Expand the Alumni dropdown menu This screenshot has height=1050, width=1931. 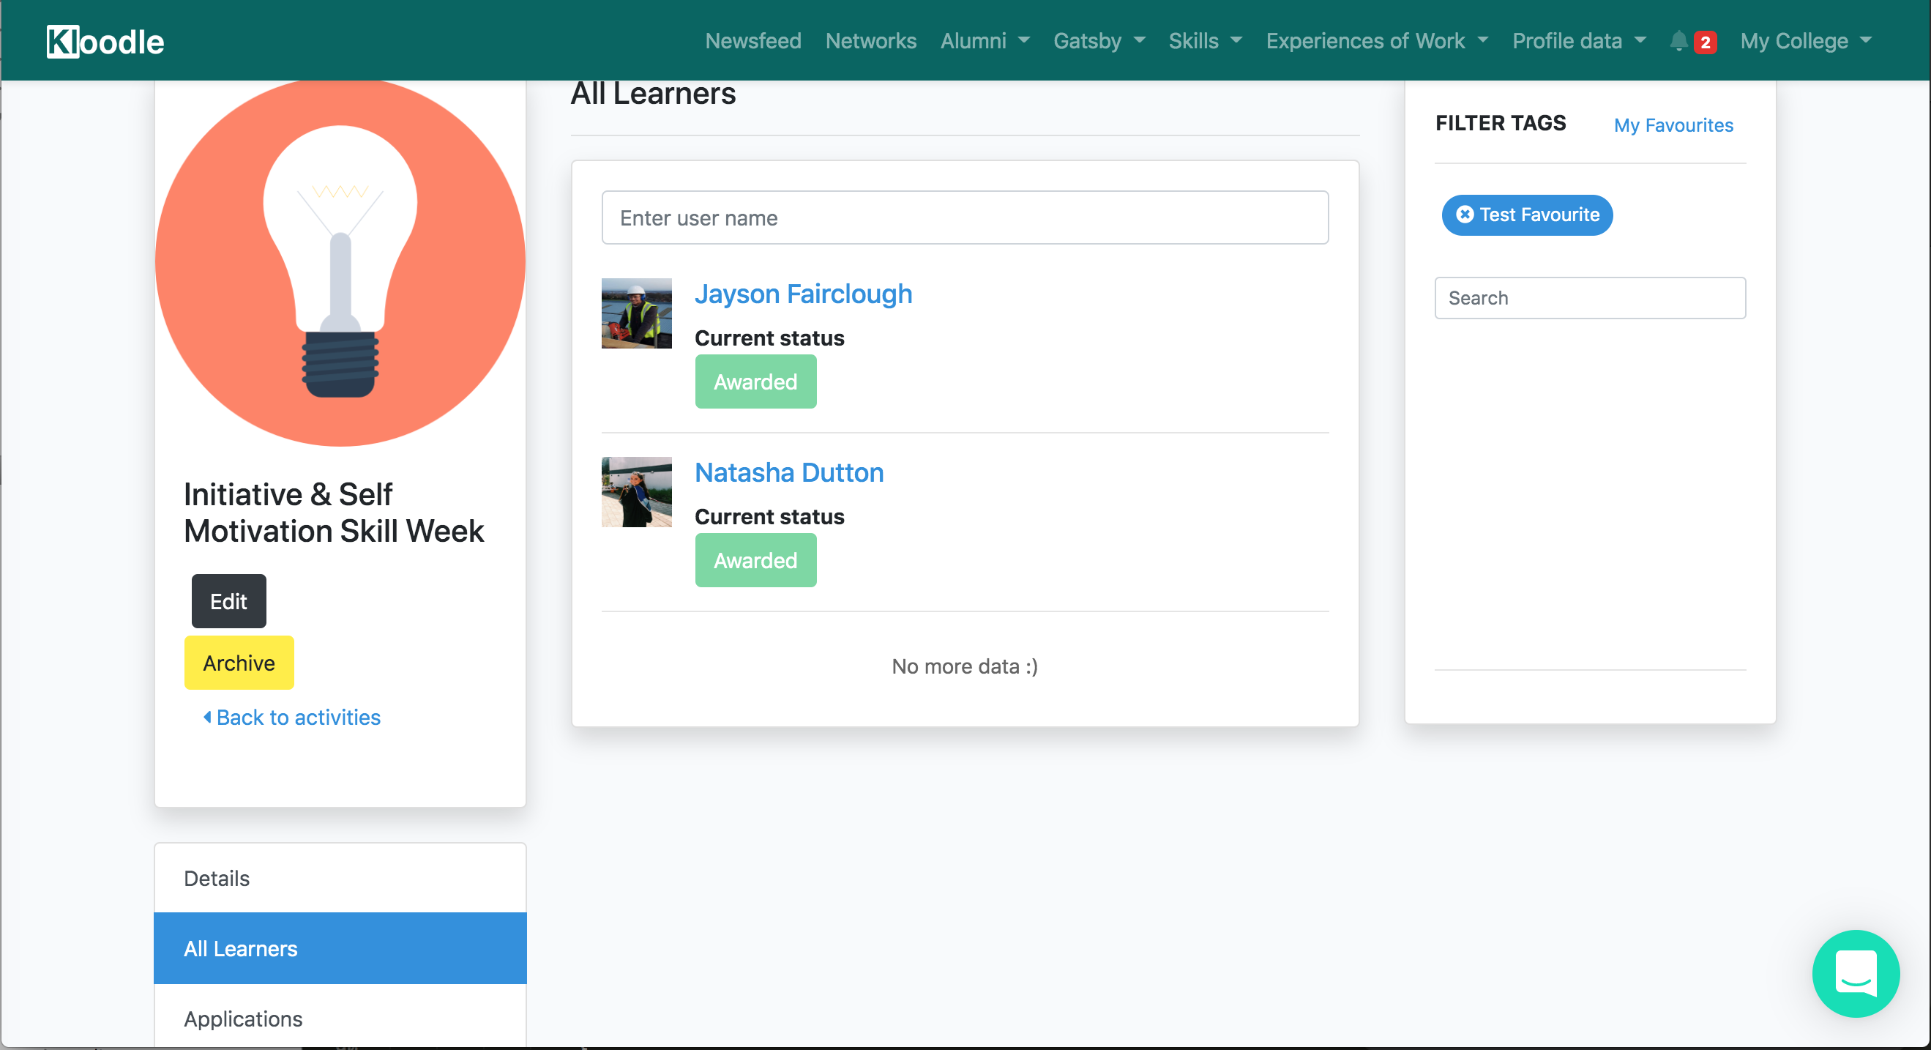click(x=985, y=40)
